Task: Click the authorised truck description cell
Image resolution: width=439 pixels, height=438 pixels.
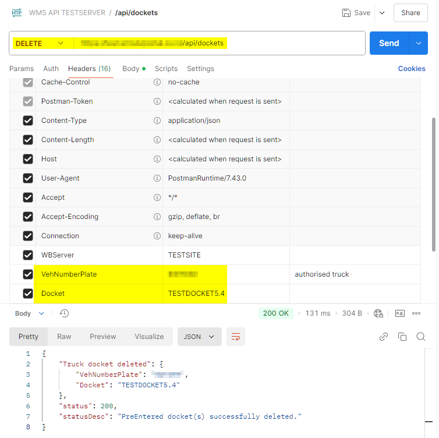Action: [355, 274]
